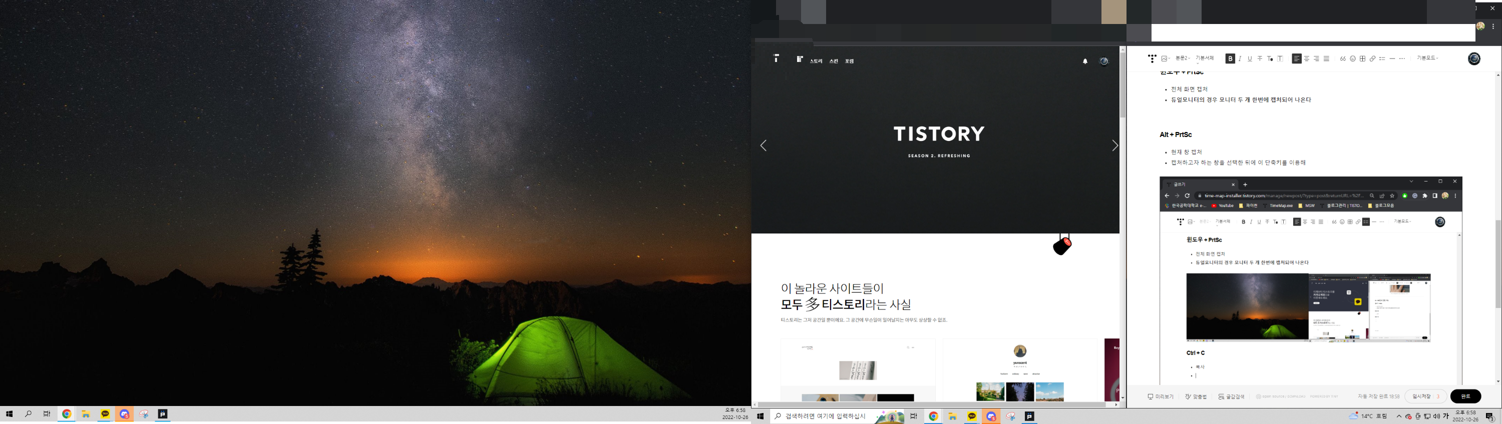This screenshot has width=1502, height=424.
Task: Open profile avatar on Tistory main page
Action: [x=1104, y=61]
